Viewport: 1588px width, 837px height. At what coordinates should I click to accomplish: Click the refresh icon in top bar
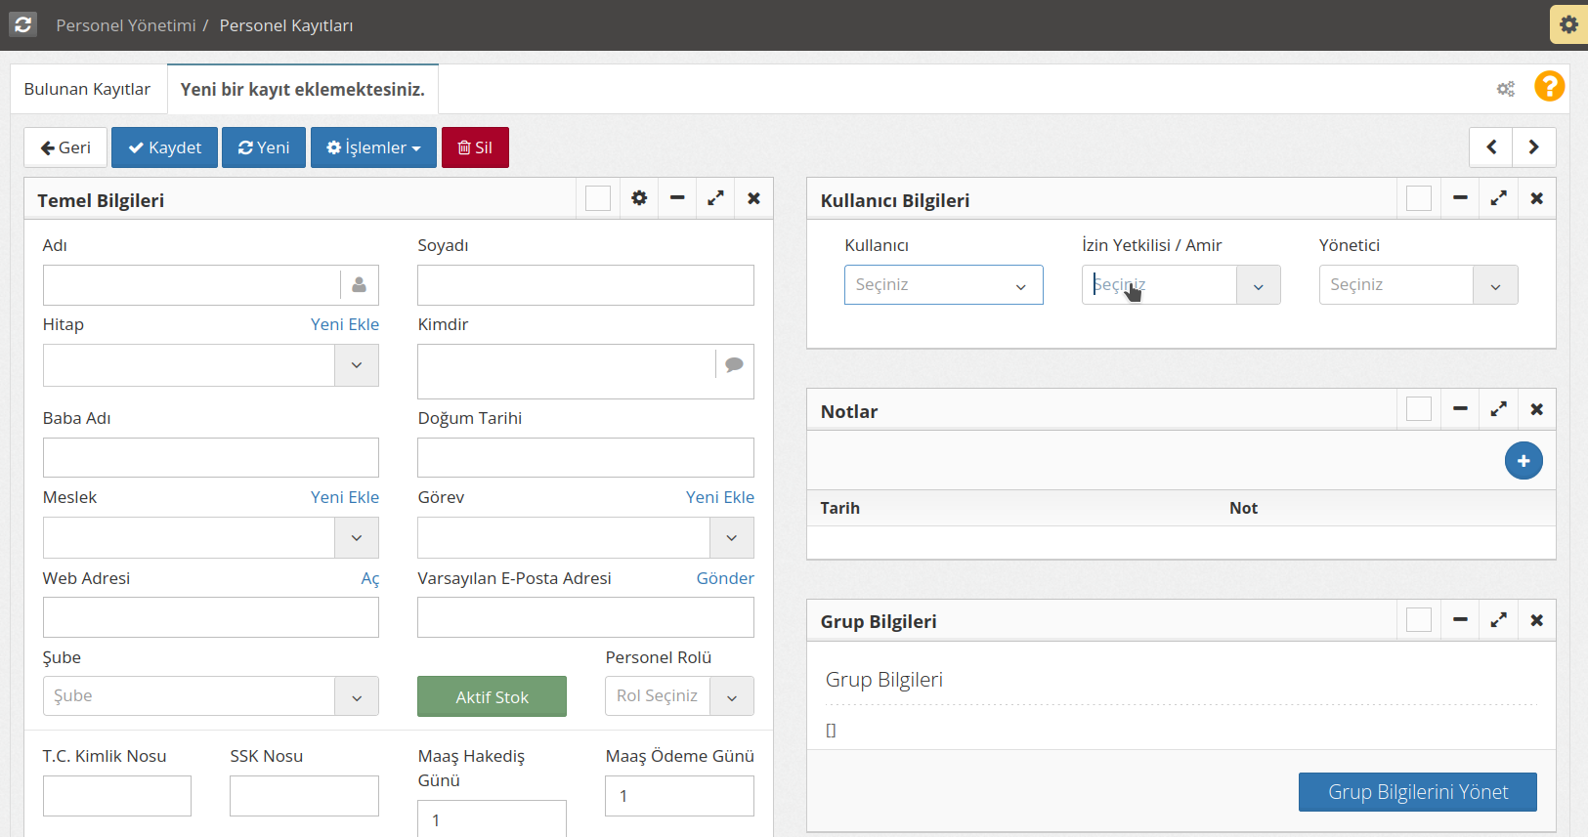(x=23, y=24)
